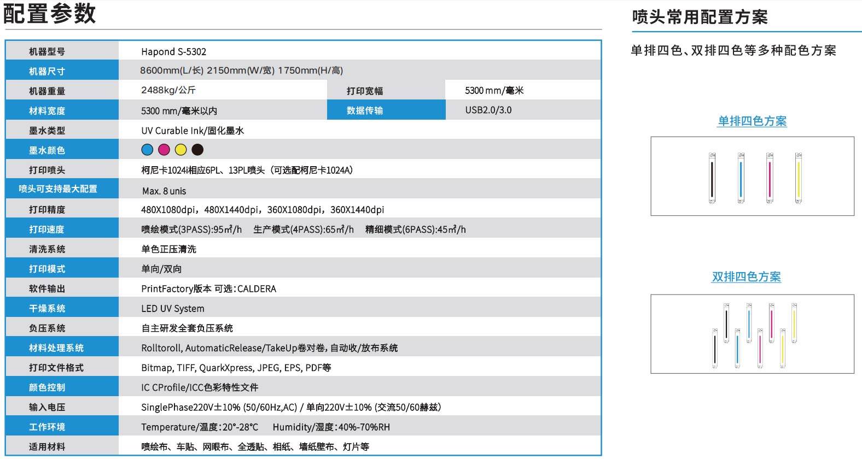Viewport: 862px width, 459px height.
Task: Select lower magenta printhead in double-row diagram
Action: 760,348
